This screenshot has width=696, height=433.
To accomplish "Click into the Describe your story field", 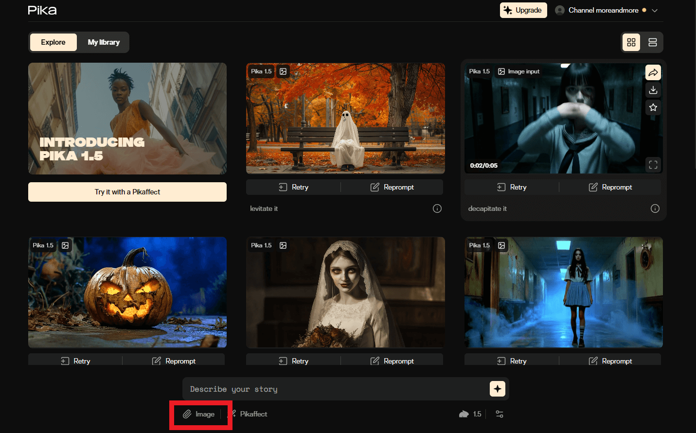I will click(336, 389).
